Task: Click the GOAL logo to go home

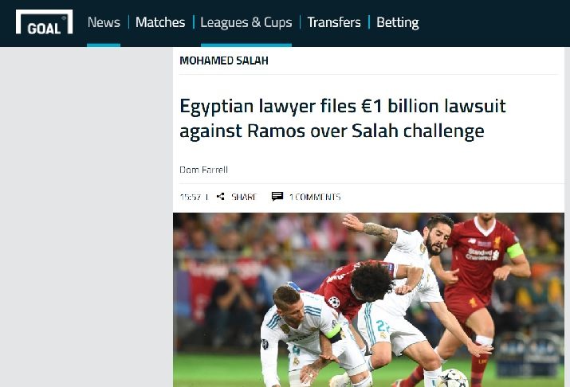Action: [44, 22]
